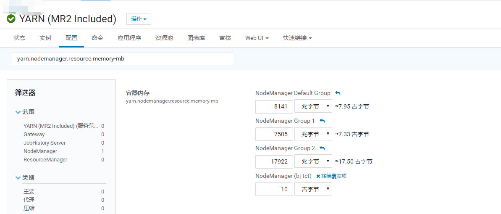Click the yarn.nodemanager.resource.memory-mb property name under 容器内存
This screenshot has height=214, width=501.
click(172, 101)
